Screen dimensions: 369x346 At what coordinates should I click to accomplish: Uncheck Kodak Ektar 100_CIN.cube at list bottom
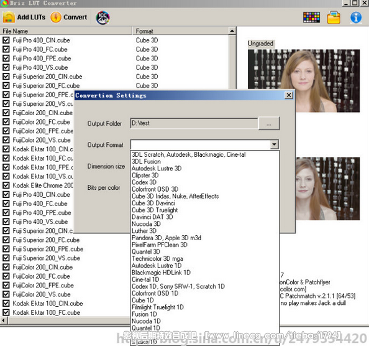[x=6, y=303]
